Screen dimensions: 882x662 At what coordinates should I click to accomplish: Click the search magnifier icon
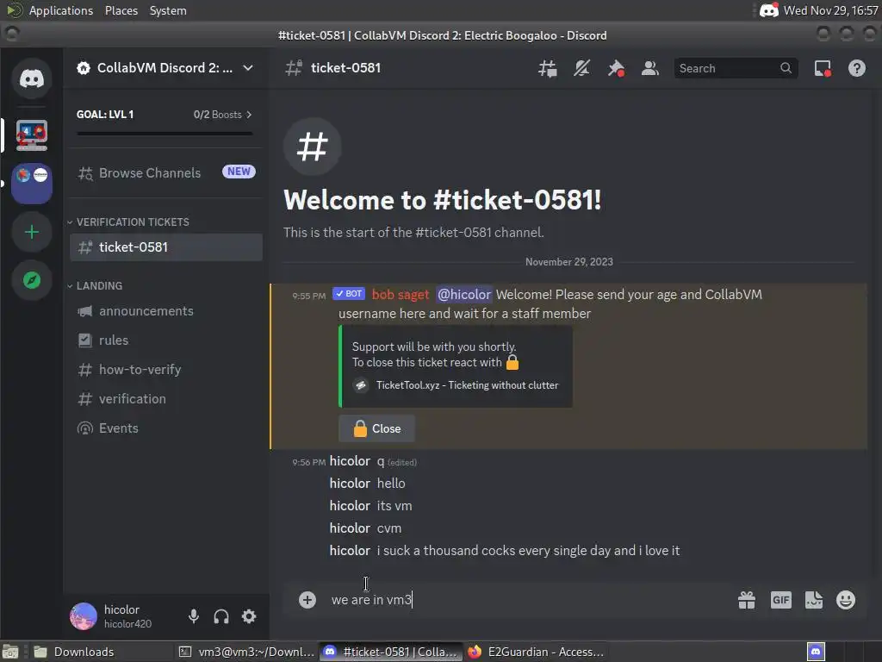pos(786,68)
